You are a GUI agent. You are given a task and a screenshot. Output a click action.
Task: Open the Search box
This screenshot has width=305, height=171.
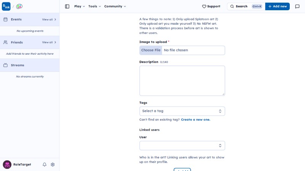[x=246, y=6]
